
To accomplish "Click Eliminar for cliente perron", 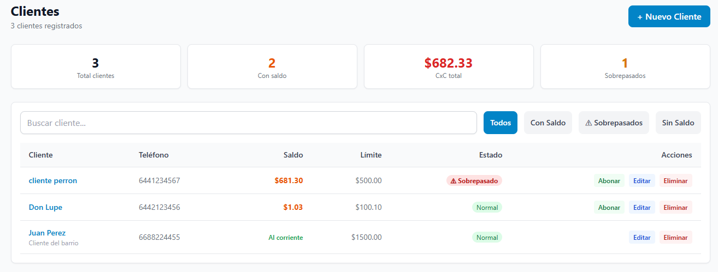I will tap(676, 180).
